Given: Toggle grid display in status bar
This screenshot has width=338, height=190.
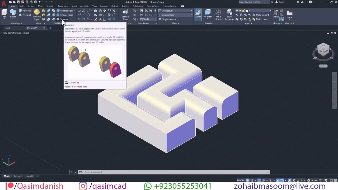Looking at the screenshot, I should click(247, 180).
